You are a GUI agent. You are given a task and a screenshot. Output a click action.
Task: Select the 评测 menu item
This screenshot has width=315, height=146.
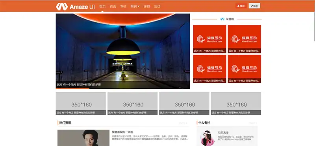[146, 6]
